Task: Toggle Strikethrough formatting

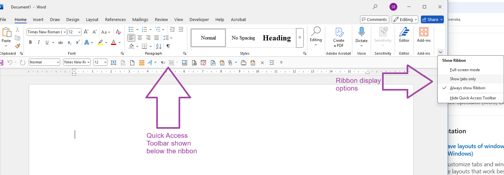Action: point(60,42)
